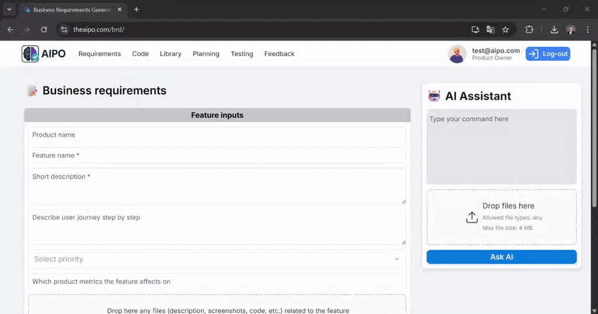
Task: Click the Feature inputs header
Action: pyautogui.click(x=217, y=115)
